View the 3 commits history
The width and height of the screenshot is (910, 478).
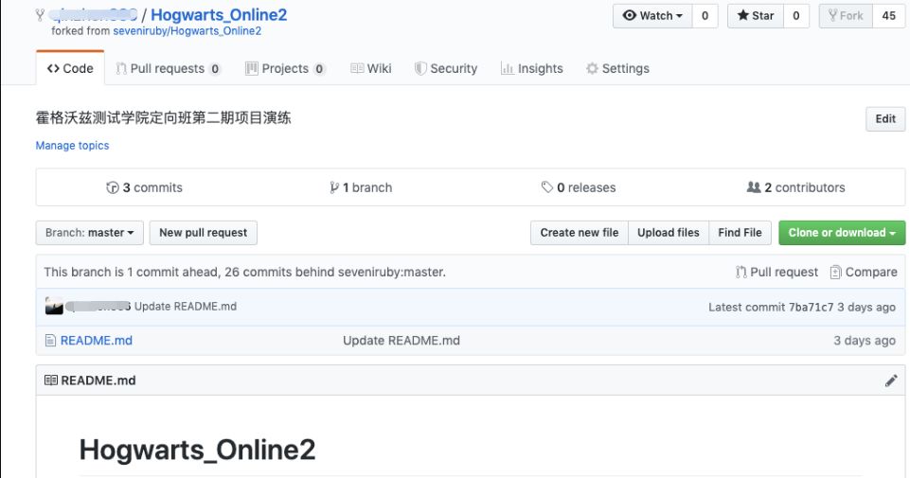pyautogui.click(x=145, y=187)
